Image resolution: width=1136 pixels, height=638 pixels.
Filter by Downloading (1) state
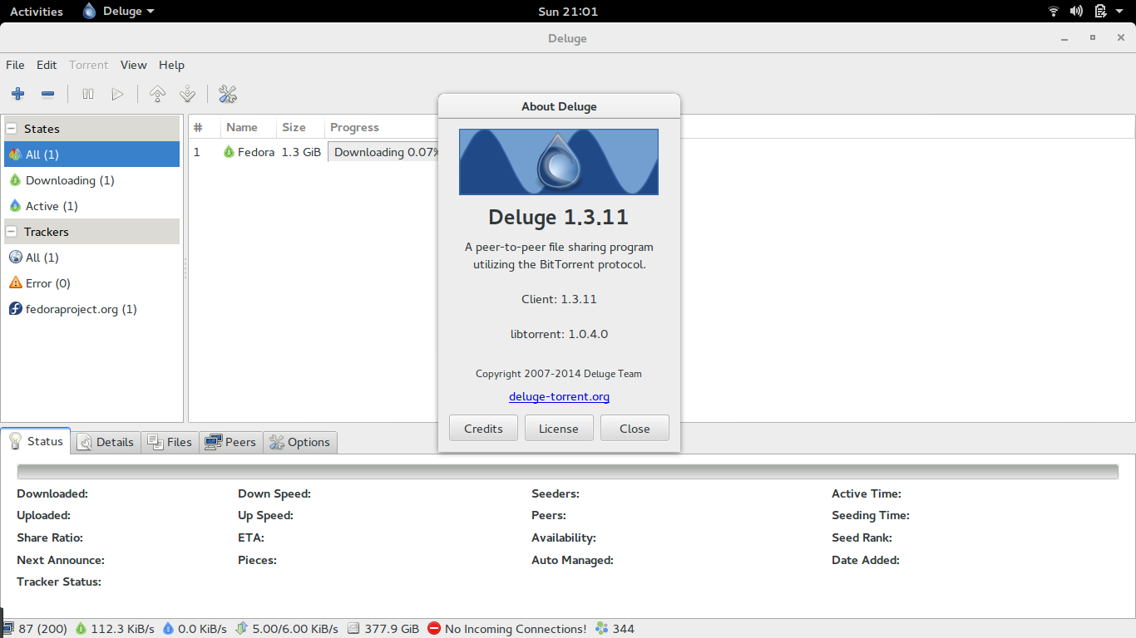[91, 180]
